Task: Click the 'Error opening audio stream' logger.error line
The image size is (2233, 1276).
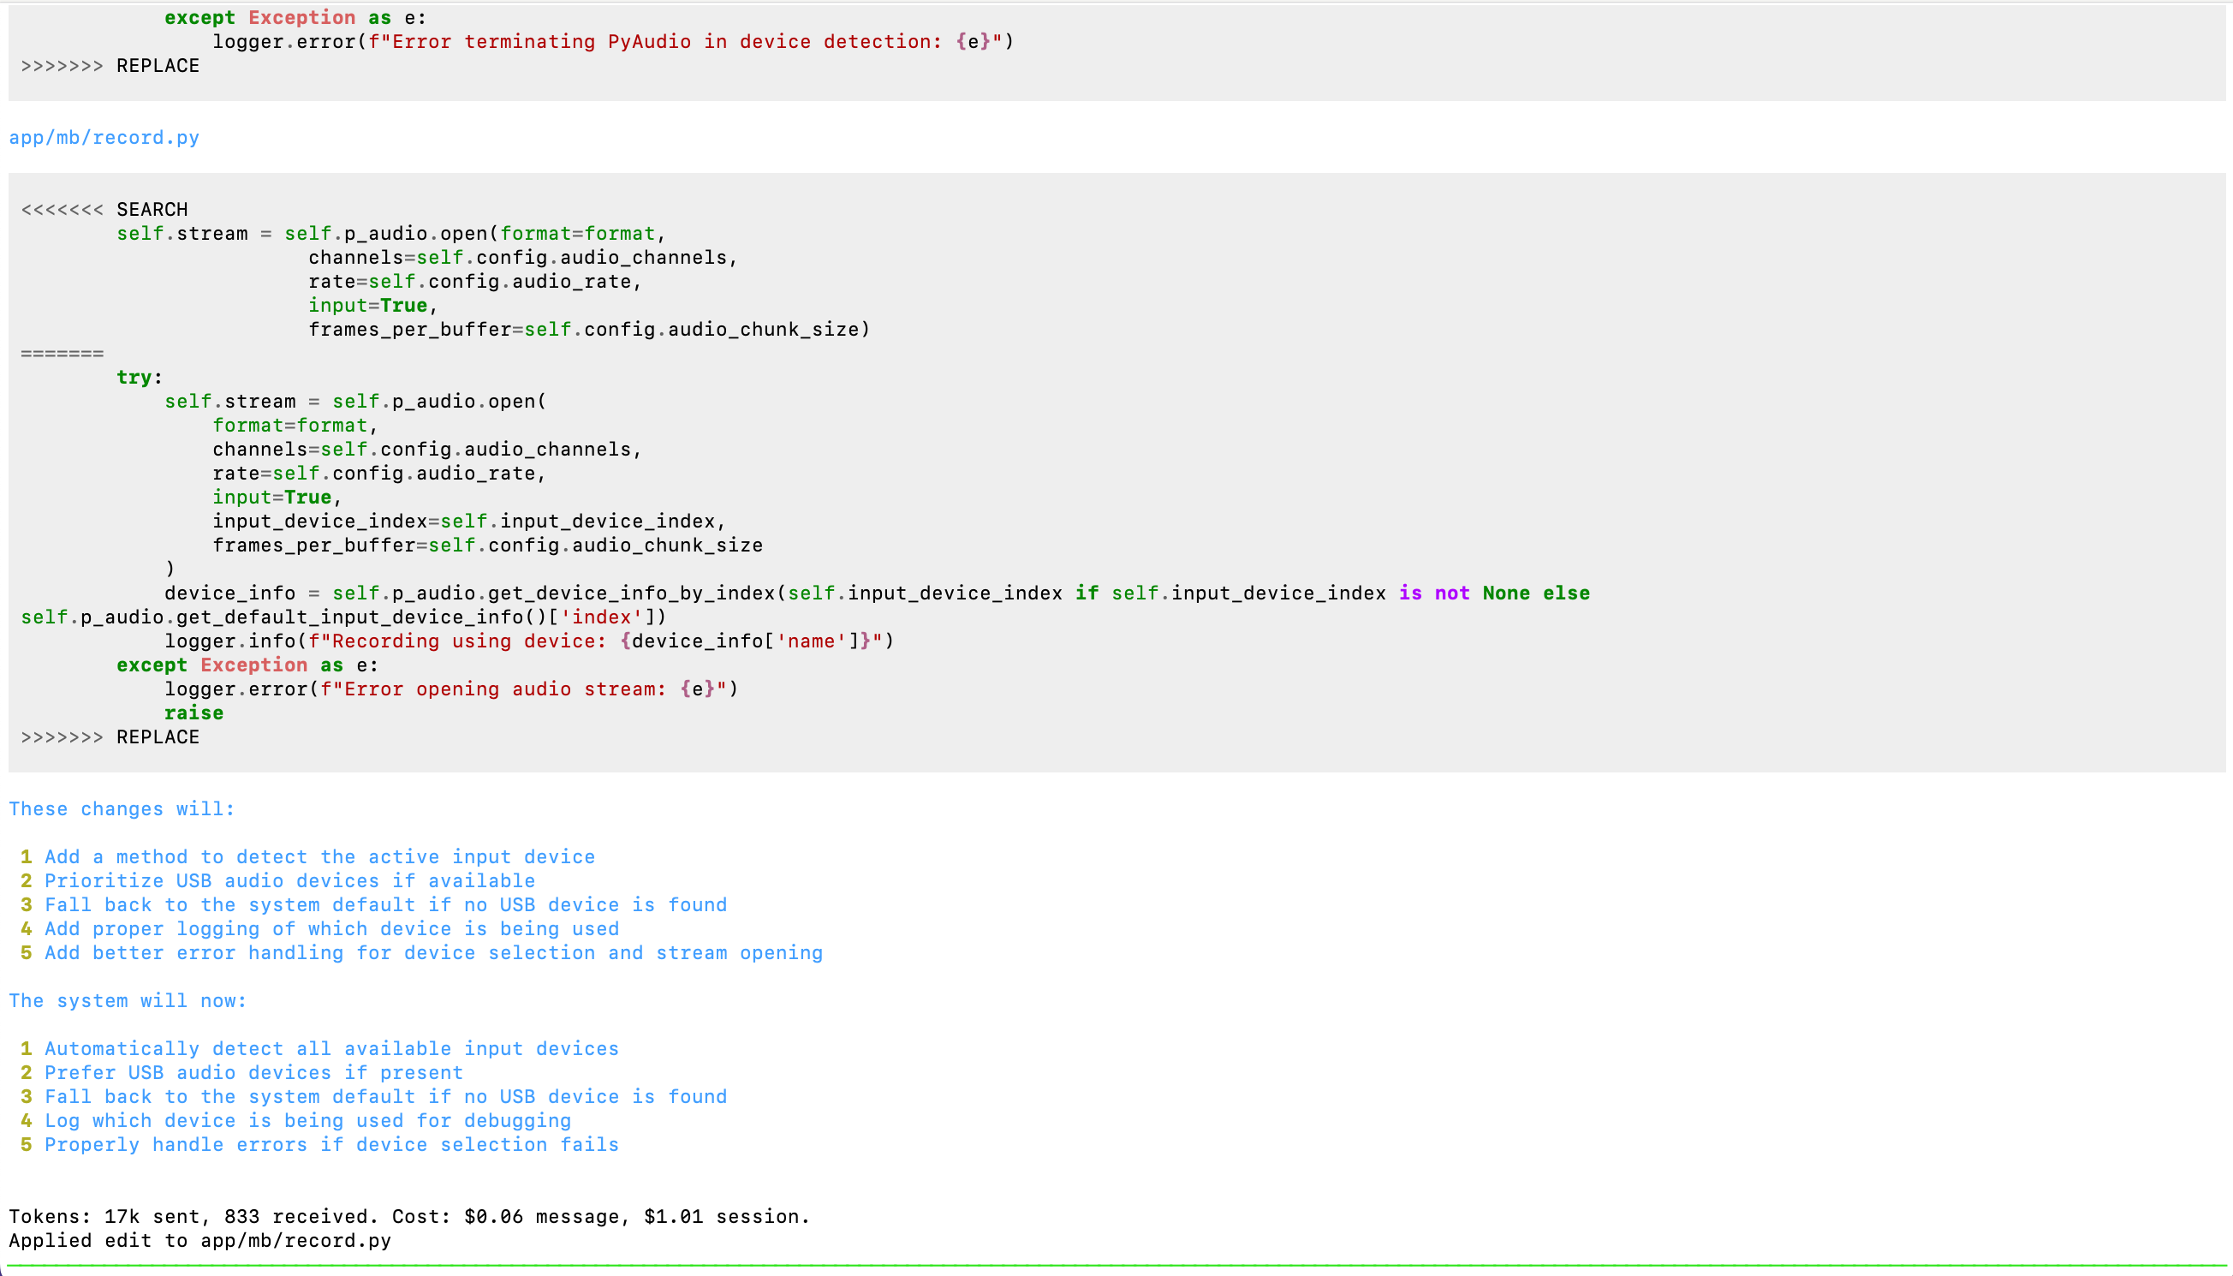Action: 451,689
